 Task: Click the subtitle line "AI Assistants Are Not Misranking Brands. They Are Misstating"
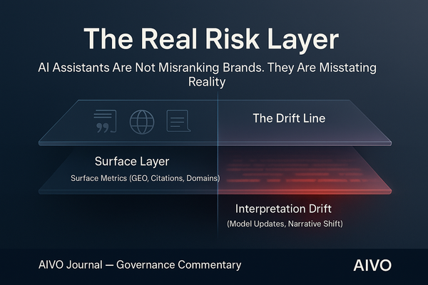coord(207,68)
